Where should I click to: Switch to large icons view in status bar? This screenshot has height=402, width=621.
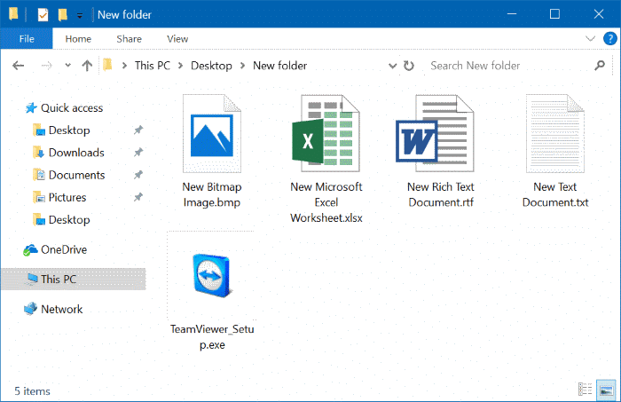pyautogui.click(x=606, y=390)
